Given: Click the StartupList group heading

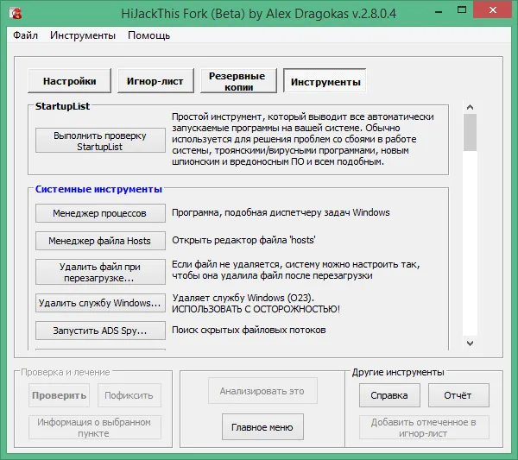Looking at the screenshot, I should [x=62, y=106].
